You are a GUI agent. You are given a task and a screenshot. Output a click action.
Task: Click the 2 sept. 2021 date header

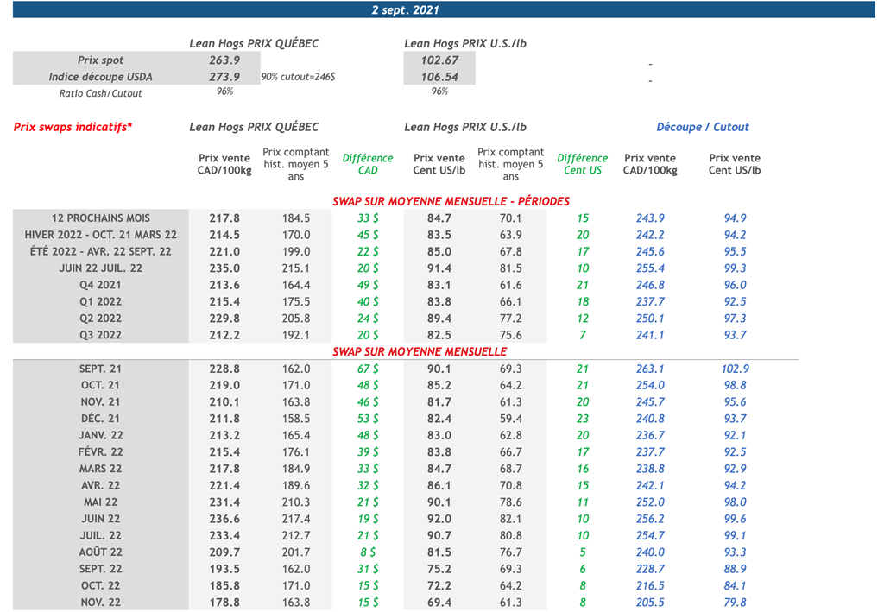(x=405, y=10)
